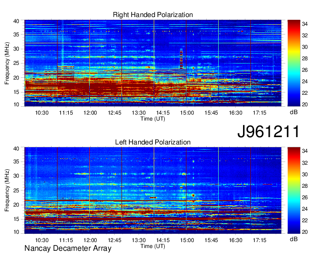This screenshot has height=254, width=313.
Task: Click the 25 MHz tick on Right Handed frequency axis
Action: (x=16, y=63)
